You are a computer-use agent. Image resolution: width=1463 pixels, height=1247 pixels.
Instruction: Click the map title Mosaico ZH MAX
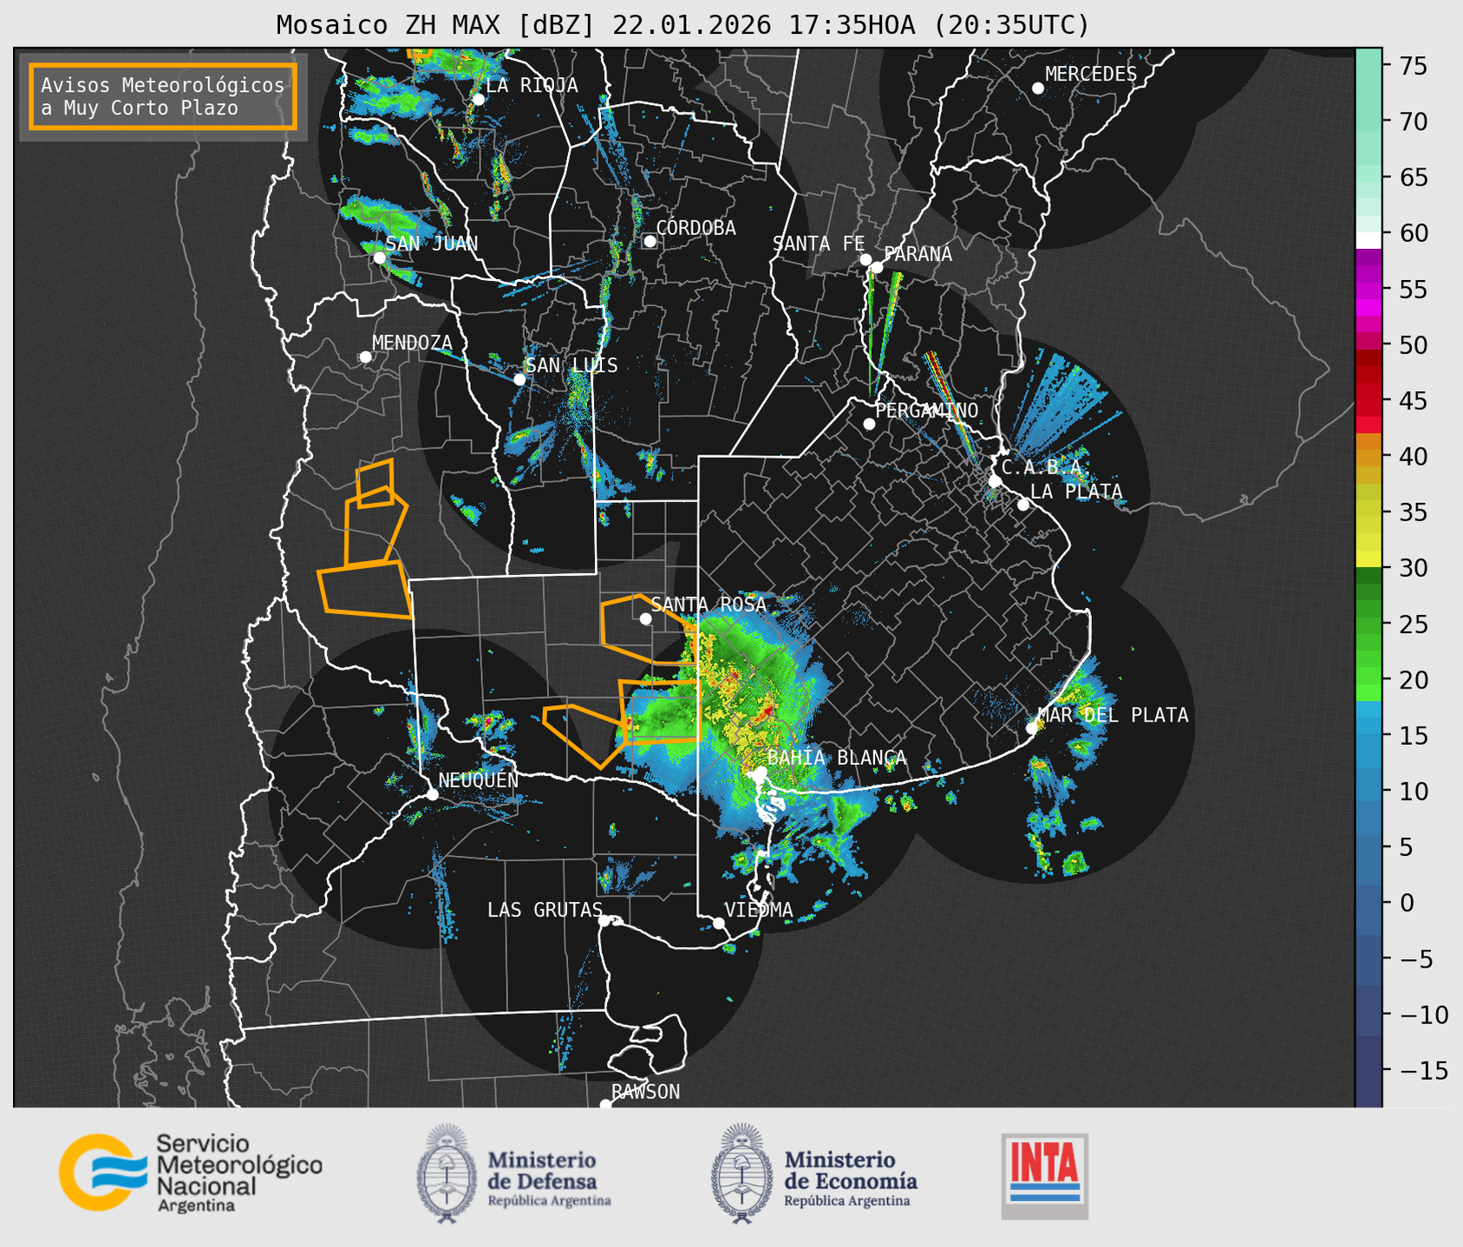(683, 25)
